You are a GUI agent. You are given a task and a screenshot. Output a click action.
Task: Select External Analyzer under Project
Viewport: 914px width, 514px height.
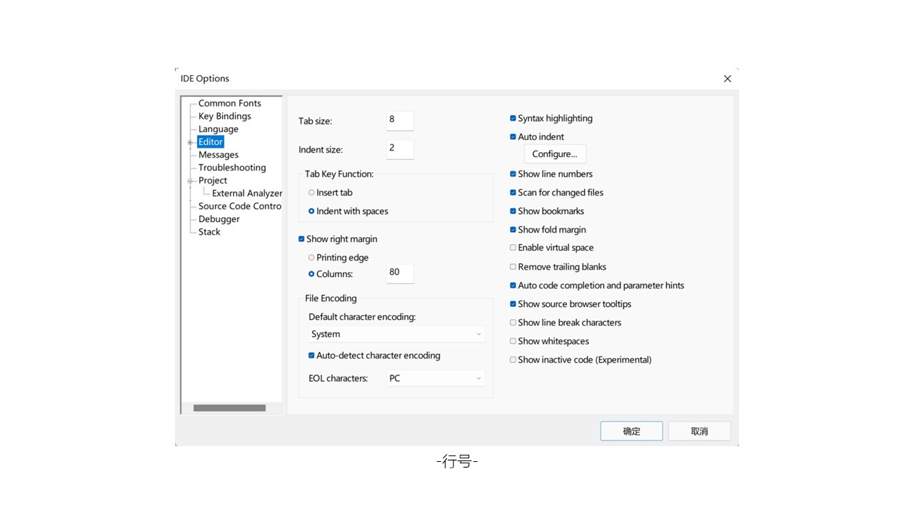coord(246,193)
